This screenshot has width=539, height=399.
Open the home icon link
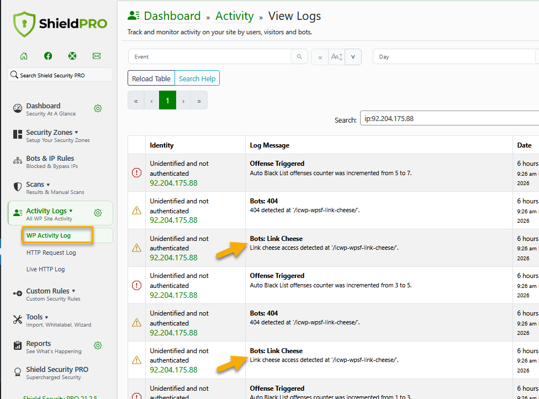(24, 56)
